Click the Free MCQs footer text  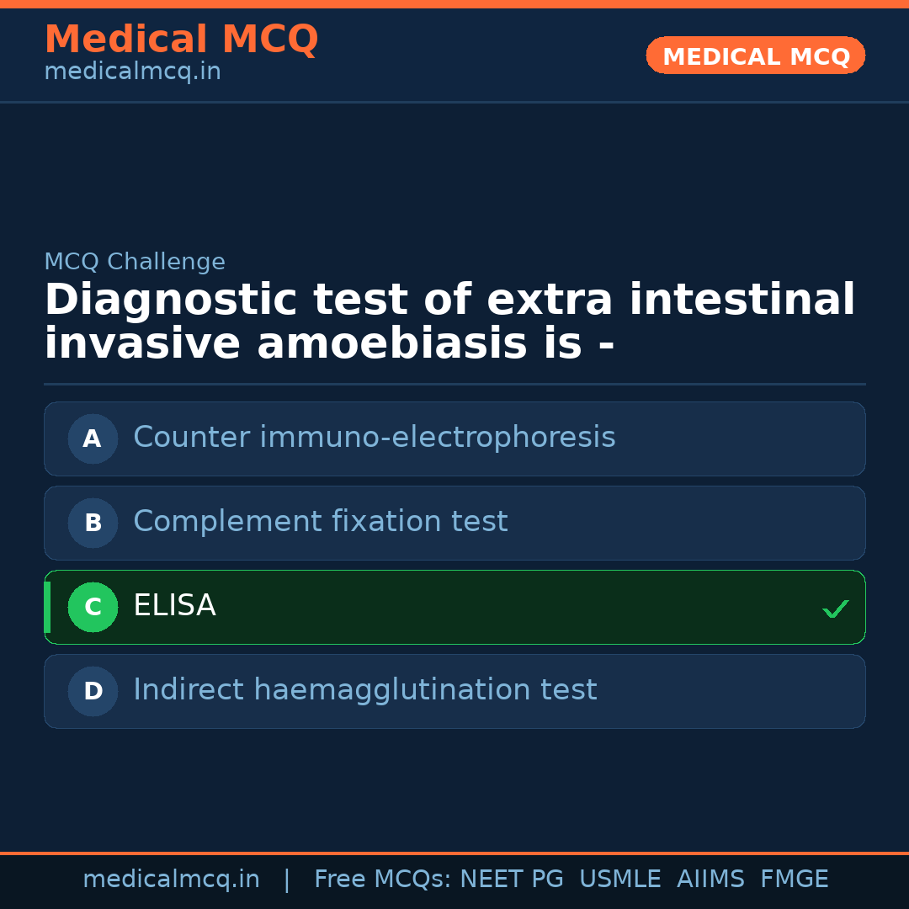(x=382, y=880)
